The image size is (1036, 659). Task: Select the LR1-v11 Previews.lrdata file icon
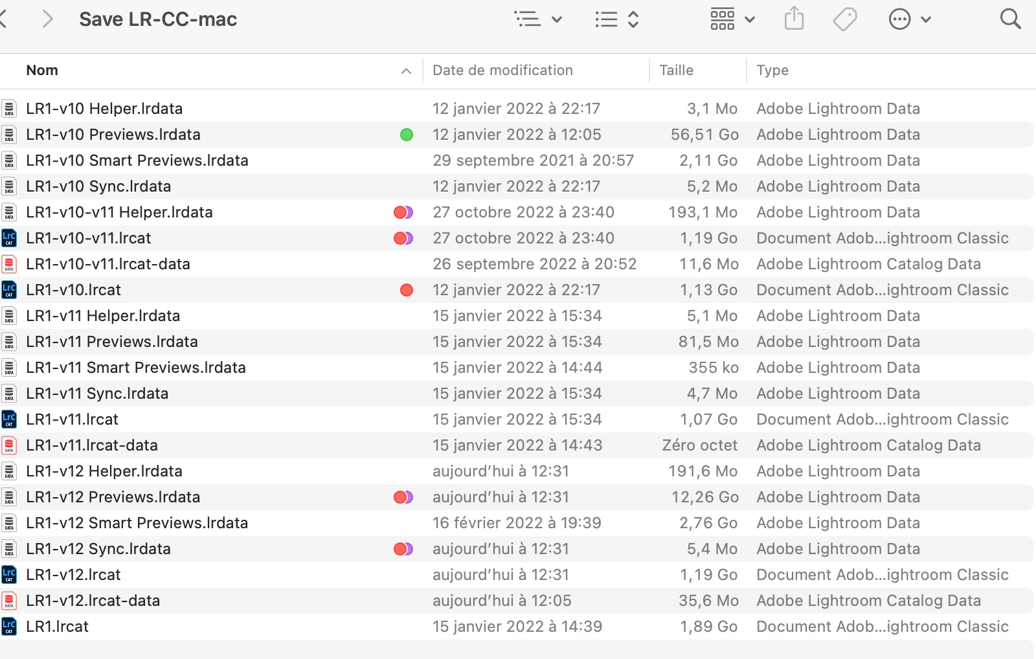point(9,342)
